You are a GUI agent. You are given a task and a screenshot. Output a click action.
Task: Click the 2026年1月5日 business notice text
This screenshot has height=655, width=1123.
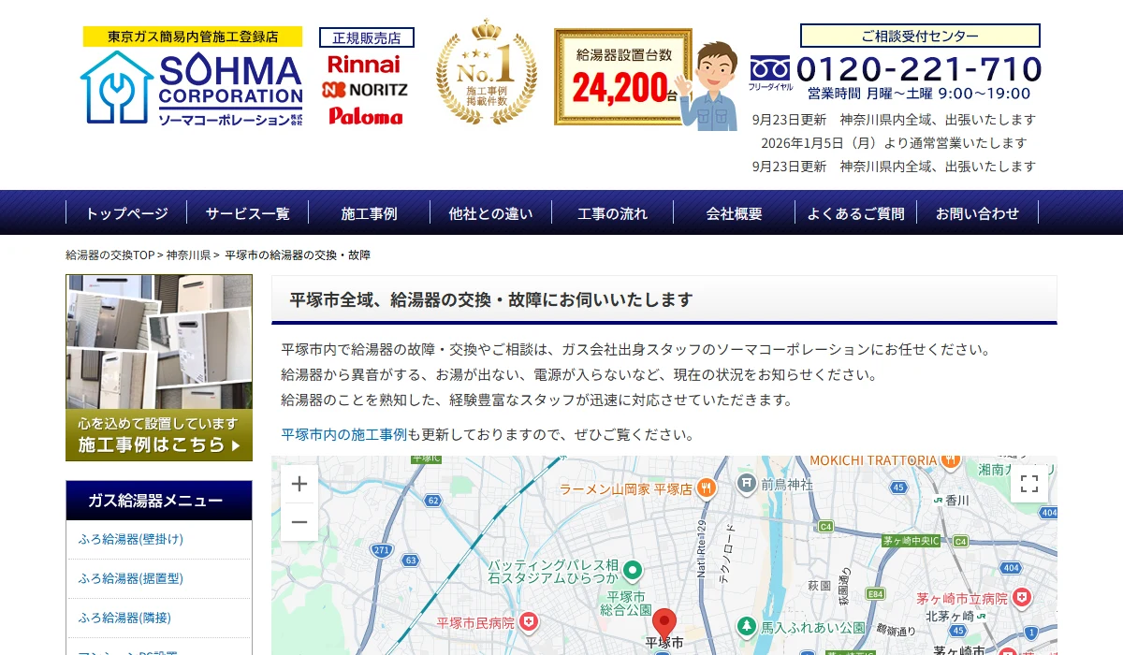coord(895,143)
